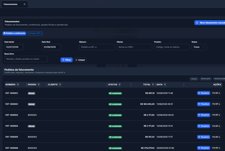Image resolution: width=225 pixels, height=151 pixels.
Task: Open Pré NF-e for FAT-000005
Action: [216, 137]
